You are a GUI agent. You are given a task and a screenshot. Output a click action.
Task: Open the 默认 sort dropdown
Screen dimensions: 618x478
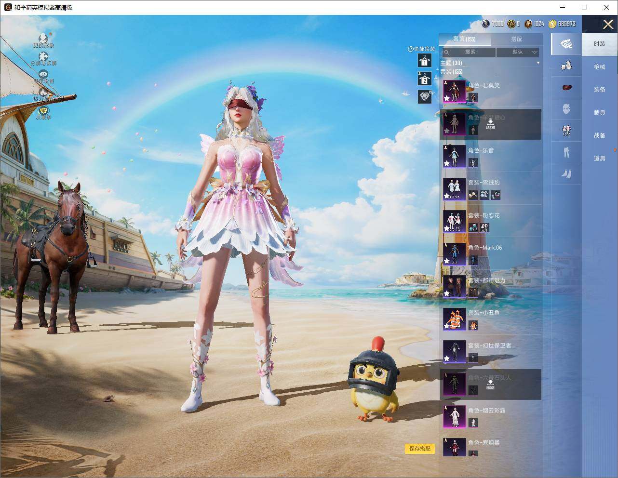coord(518,52)
